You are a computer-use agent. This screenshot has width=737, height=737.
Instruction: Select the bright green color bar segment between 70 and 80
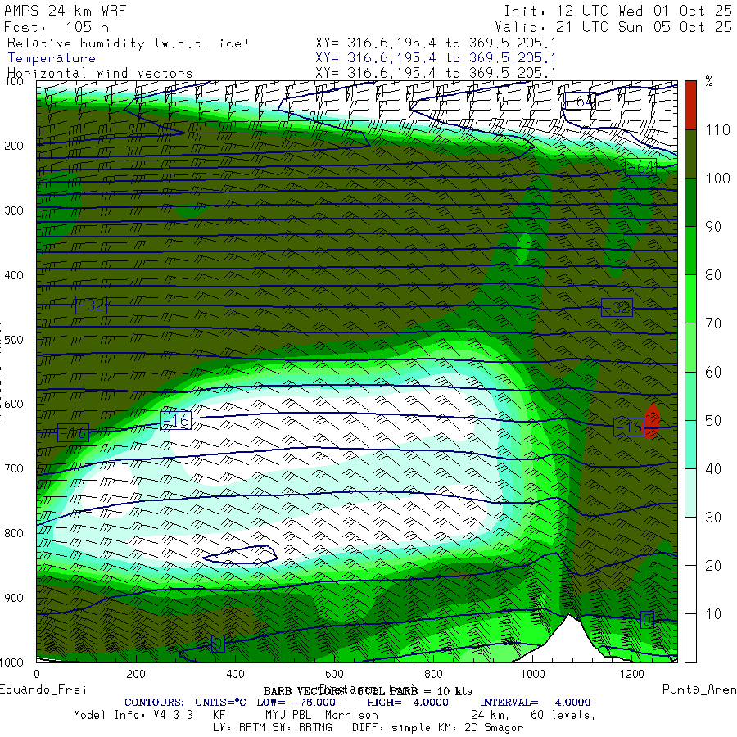click(x=690, y=299)
